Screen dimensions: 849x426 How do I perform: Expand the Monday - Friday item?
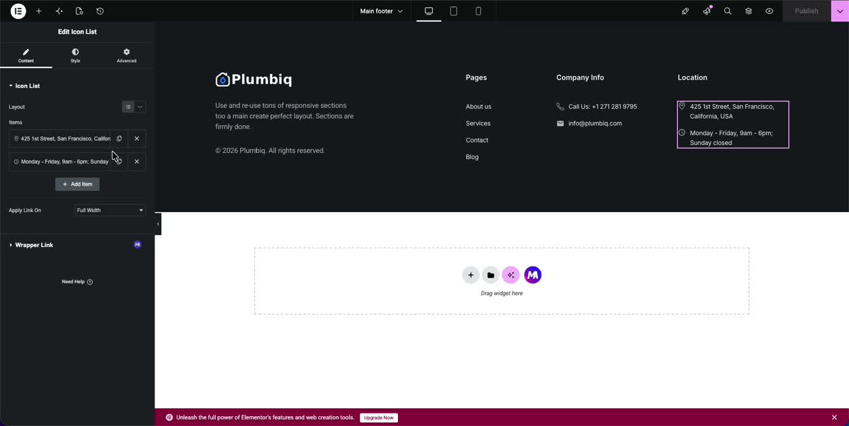click(61, 162)
